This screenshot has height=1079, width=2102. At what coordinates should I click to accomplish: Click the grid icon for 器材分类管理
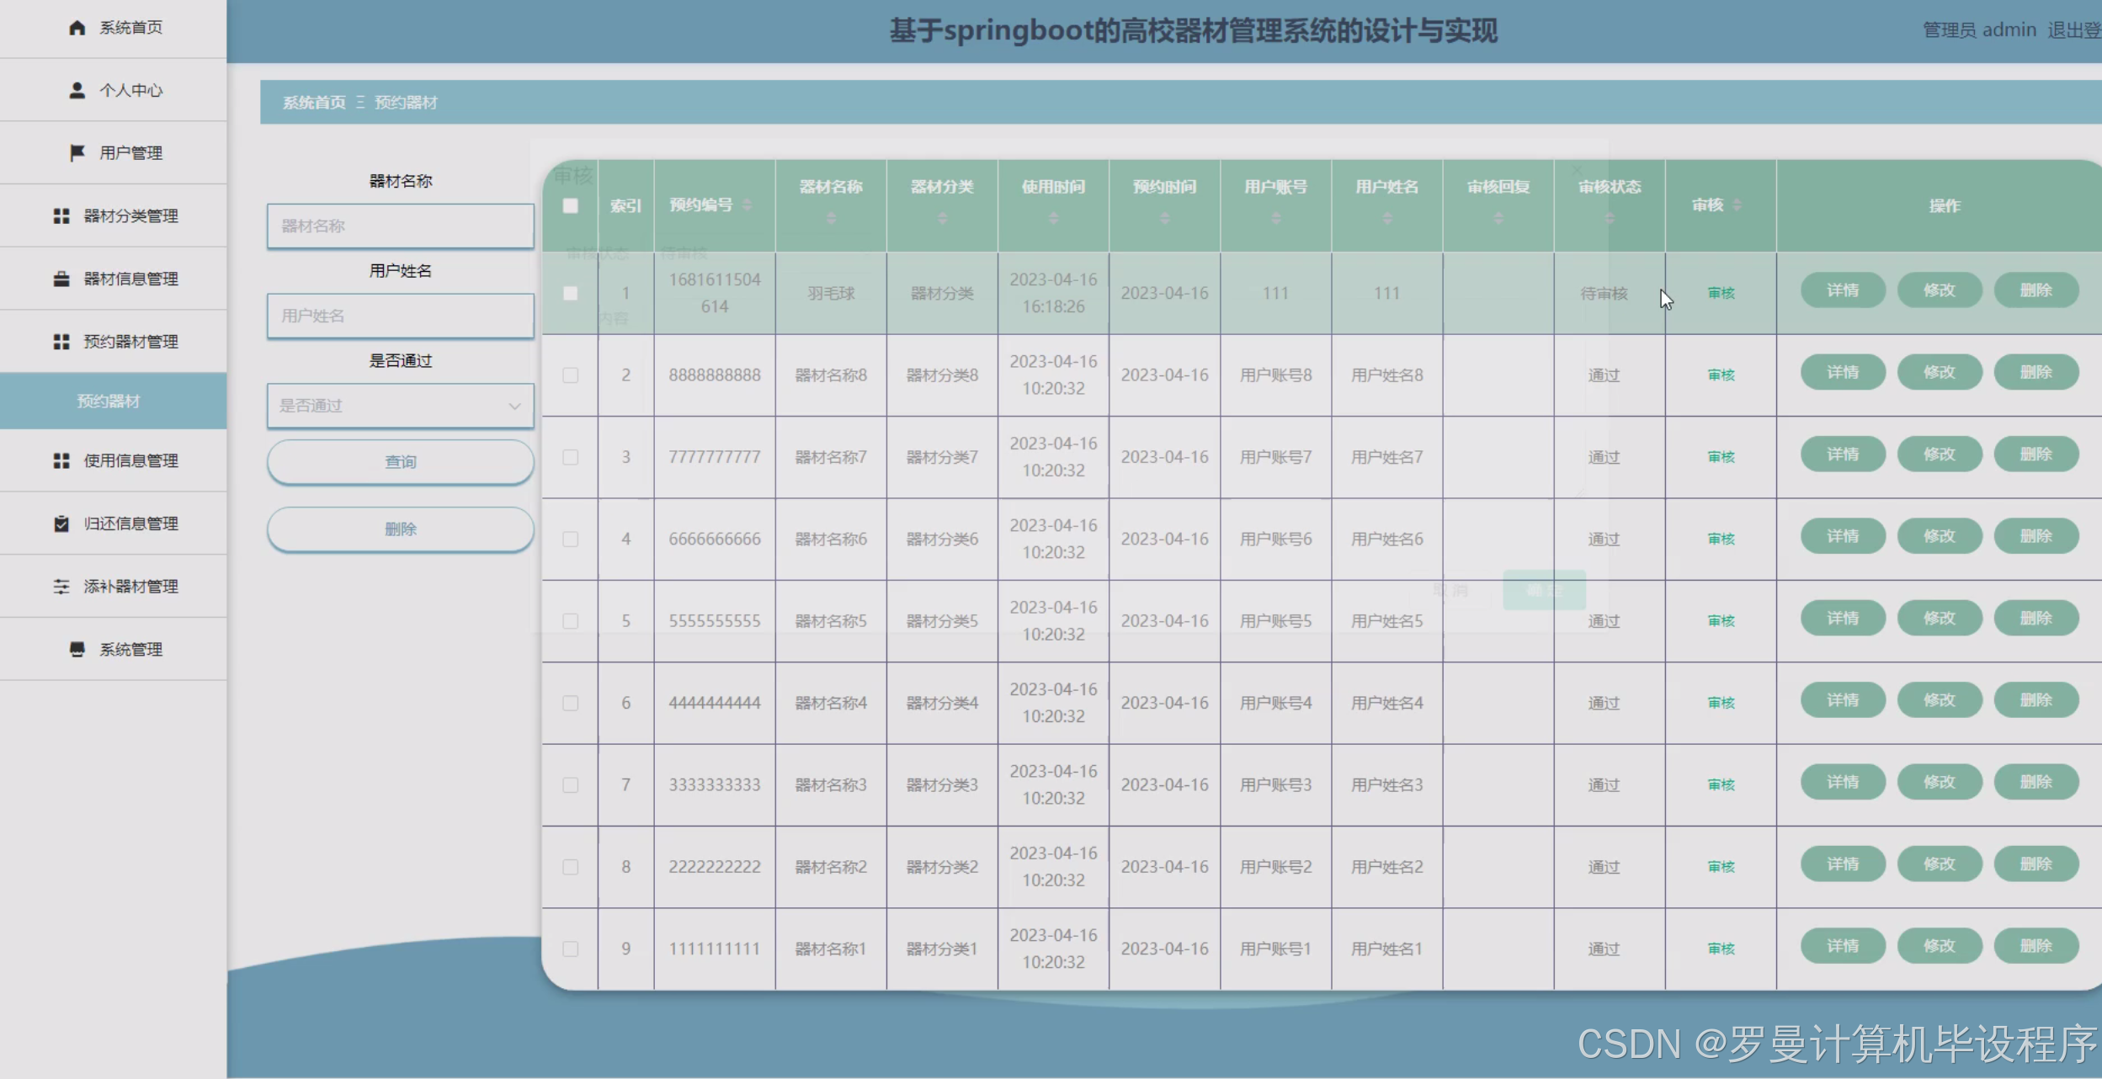(61, 215)
